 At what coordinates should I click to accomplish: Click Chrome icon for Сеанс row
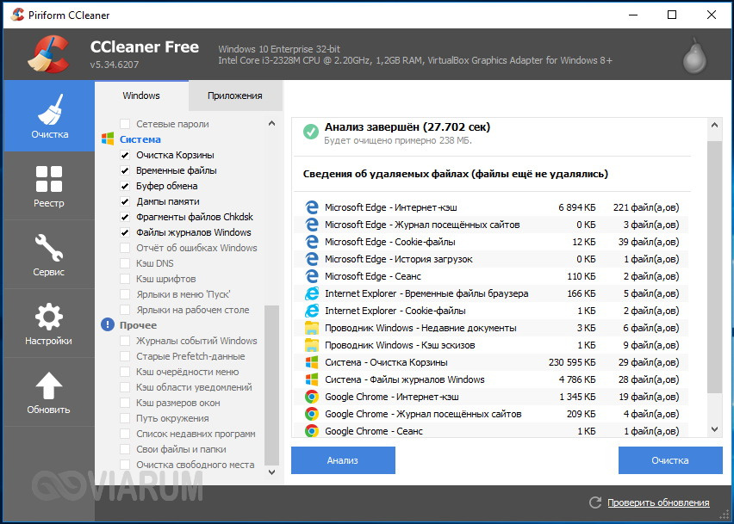click(x=311, y=431)
